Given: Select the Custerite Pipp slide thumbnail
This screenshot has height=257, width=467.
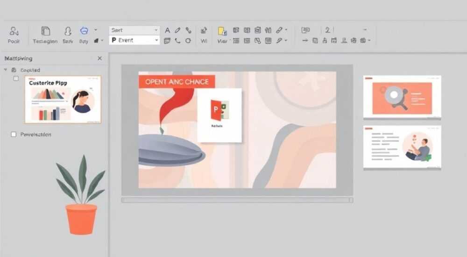Looking at the screenshot, I should click(x=63, y=100).
